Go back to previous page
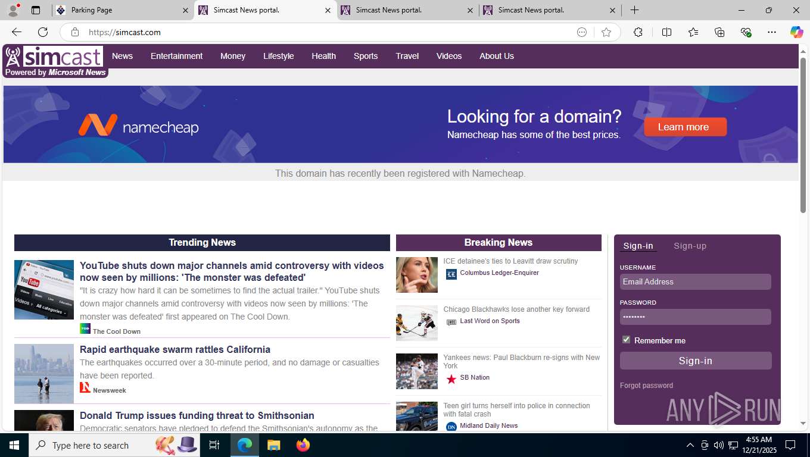 tap(17, 32)
